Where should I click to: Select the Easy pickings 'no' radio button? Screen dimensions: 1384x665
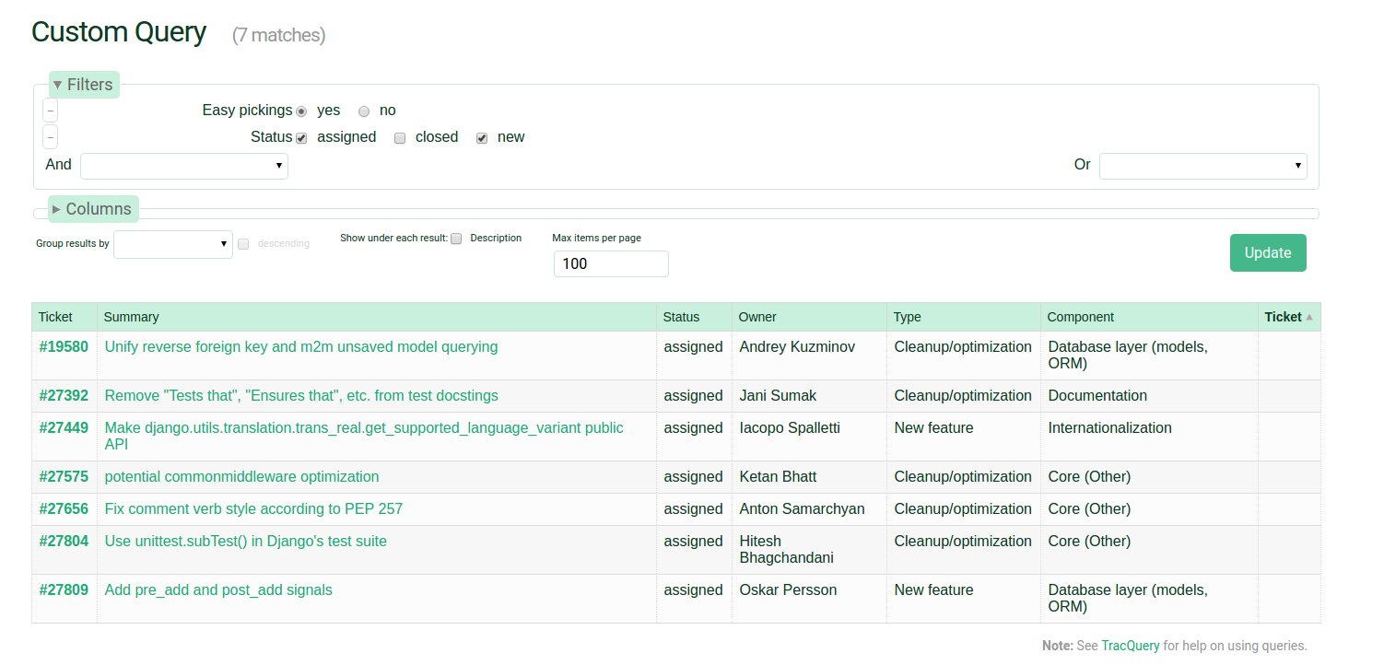click(364, 111)
